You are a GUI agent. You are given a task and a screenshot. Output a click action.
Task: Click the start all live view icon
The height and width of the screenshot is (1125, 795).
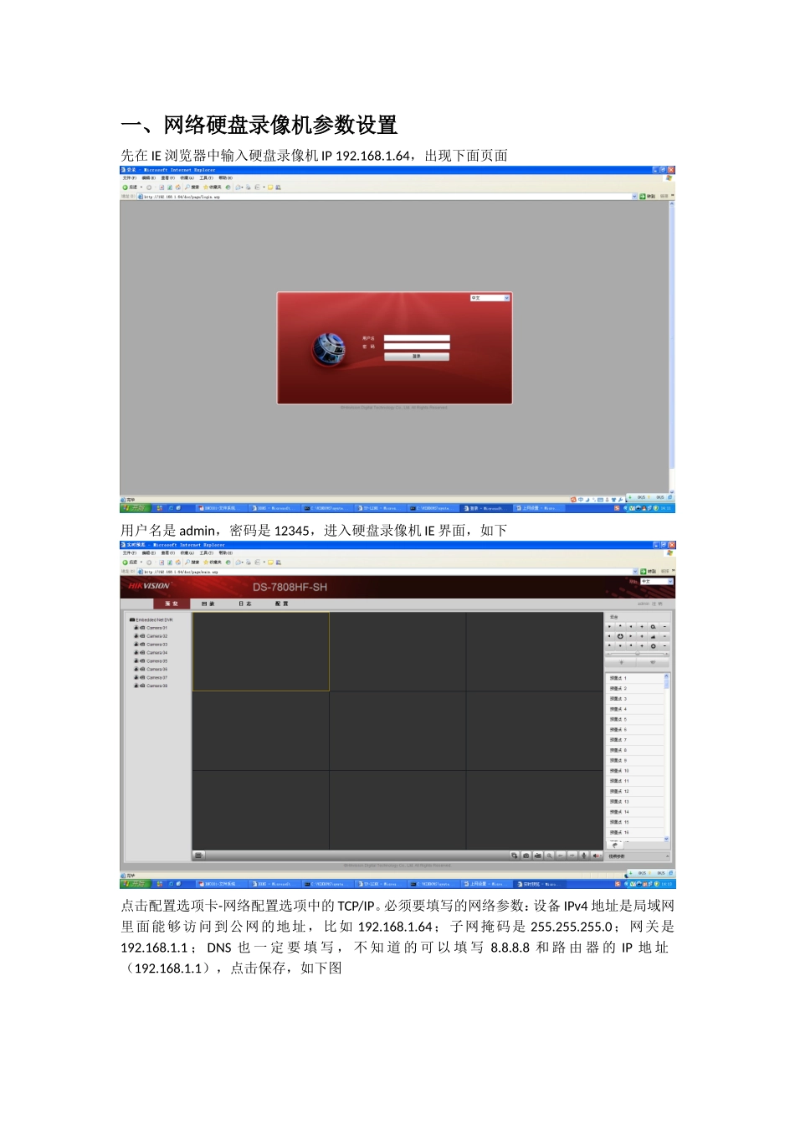click(515, 855)
